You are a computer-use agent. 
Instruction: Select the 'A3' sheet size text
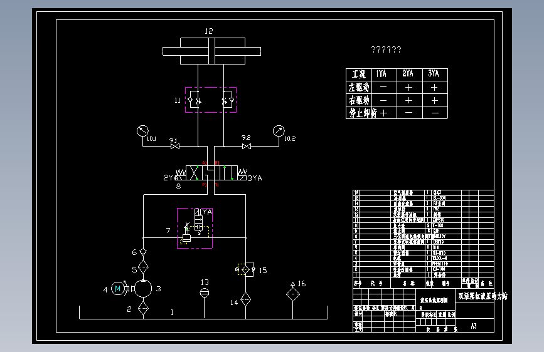pos(474,326)
